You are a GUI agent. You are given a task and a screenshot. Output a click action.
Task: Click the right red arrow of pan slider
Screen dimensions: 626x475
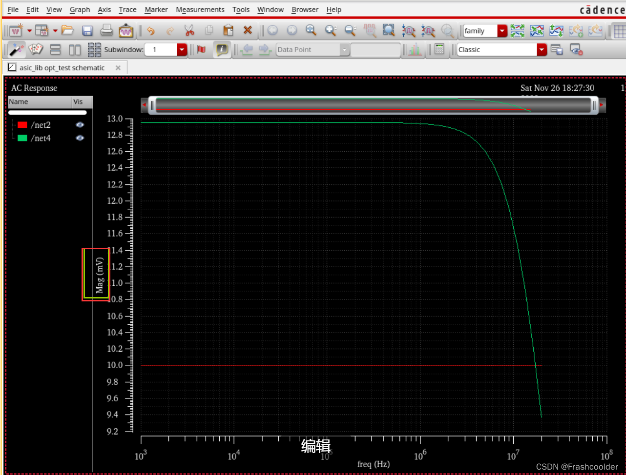(602, 104)
